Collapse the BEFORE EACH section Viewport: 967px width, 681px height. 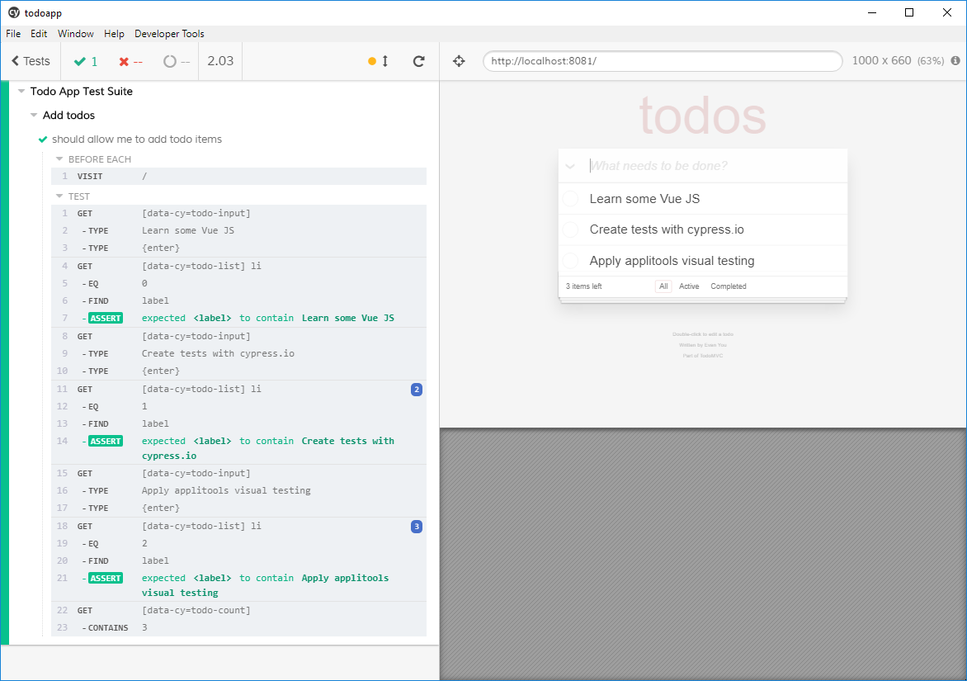point(59,159)
